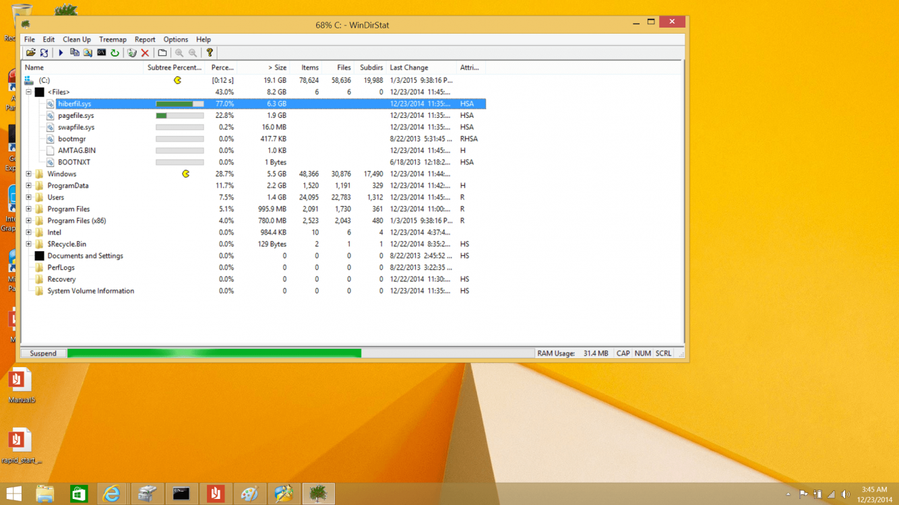This screenshot has width=899, height=505.
Task: Click the Zoom In toolbar icon
Action: (179, 53)
